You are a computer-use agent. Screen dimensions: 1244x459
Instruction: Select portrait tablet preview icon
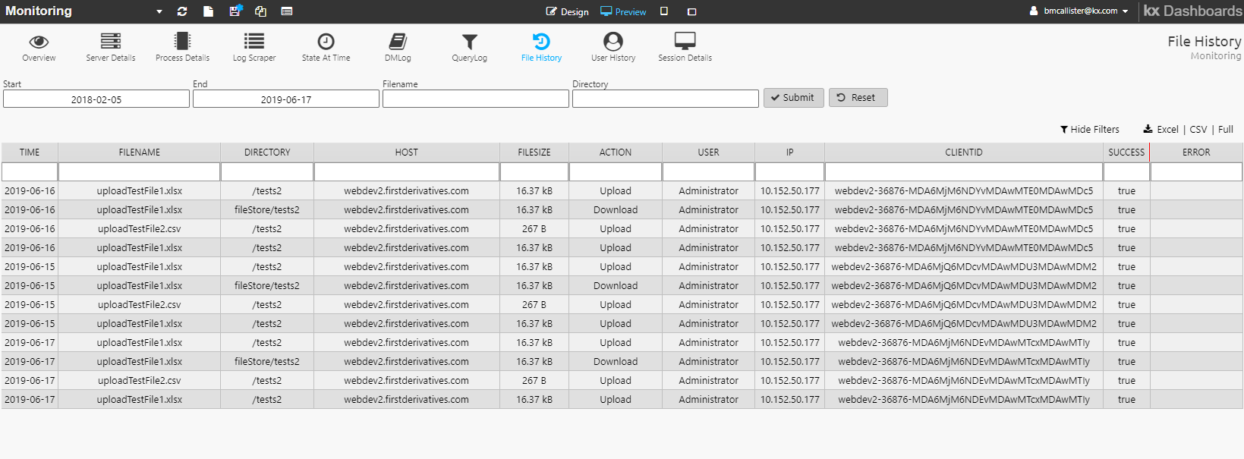point(664,11)
